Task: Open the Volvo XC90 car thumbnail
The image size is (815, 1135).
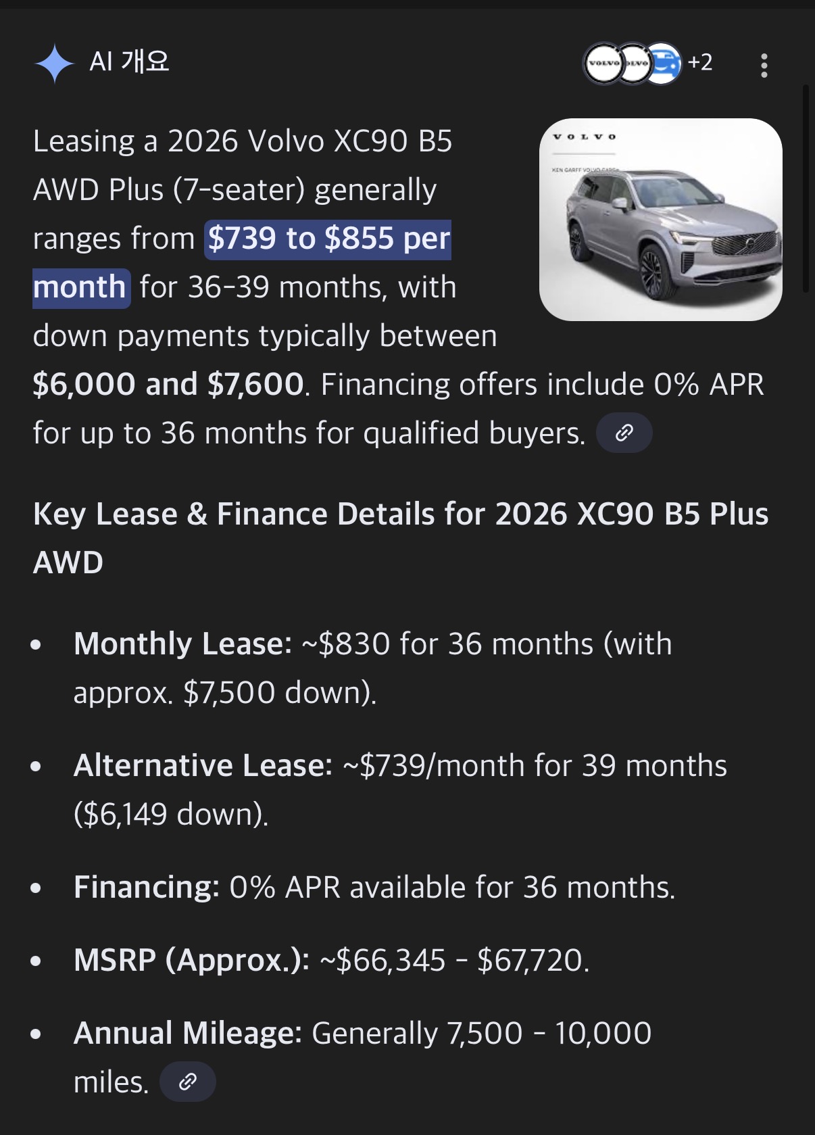Action: point(660,220)
